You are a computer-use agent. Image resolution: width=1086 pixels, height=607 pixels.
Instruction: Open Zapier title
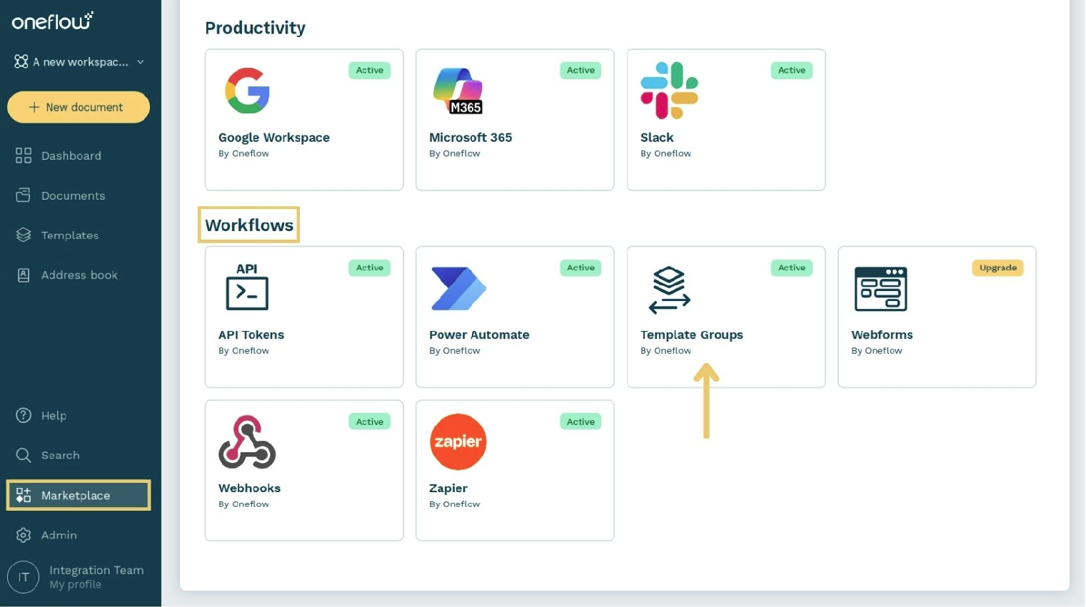click(x=448, y=489)
